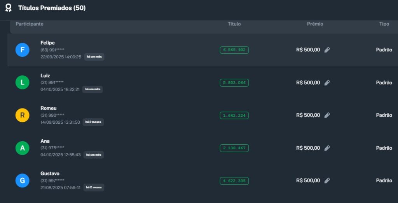Viewport: 398px width, 203px height.
Task: Edit Luiz's prize using pencil icon
Action: 327,82
